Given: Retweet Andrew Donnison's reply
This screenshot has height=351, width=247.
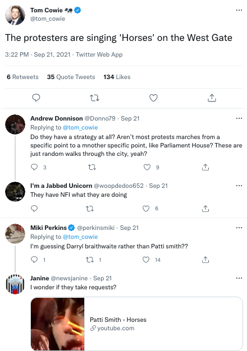Looking at the screenshot, I should coord(92,167).
